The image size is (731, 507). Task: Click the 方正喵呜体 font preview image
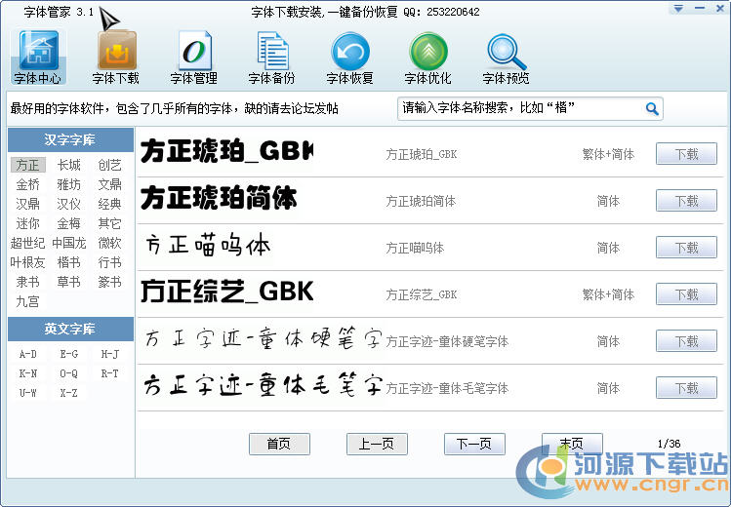click(208, 246)
